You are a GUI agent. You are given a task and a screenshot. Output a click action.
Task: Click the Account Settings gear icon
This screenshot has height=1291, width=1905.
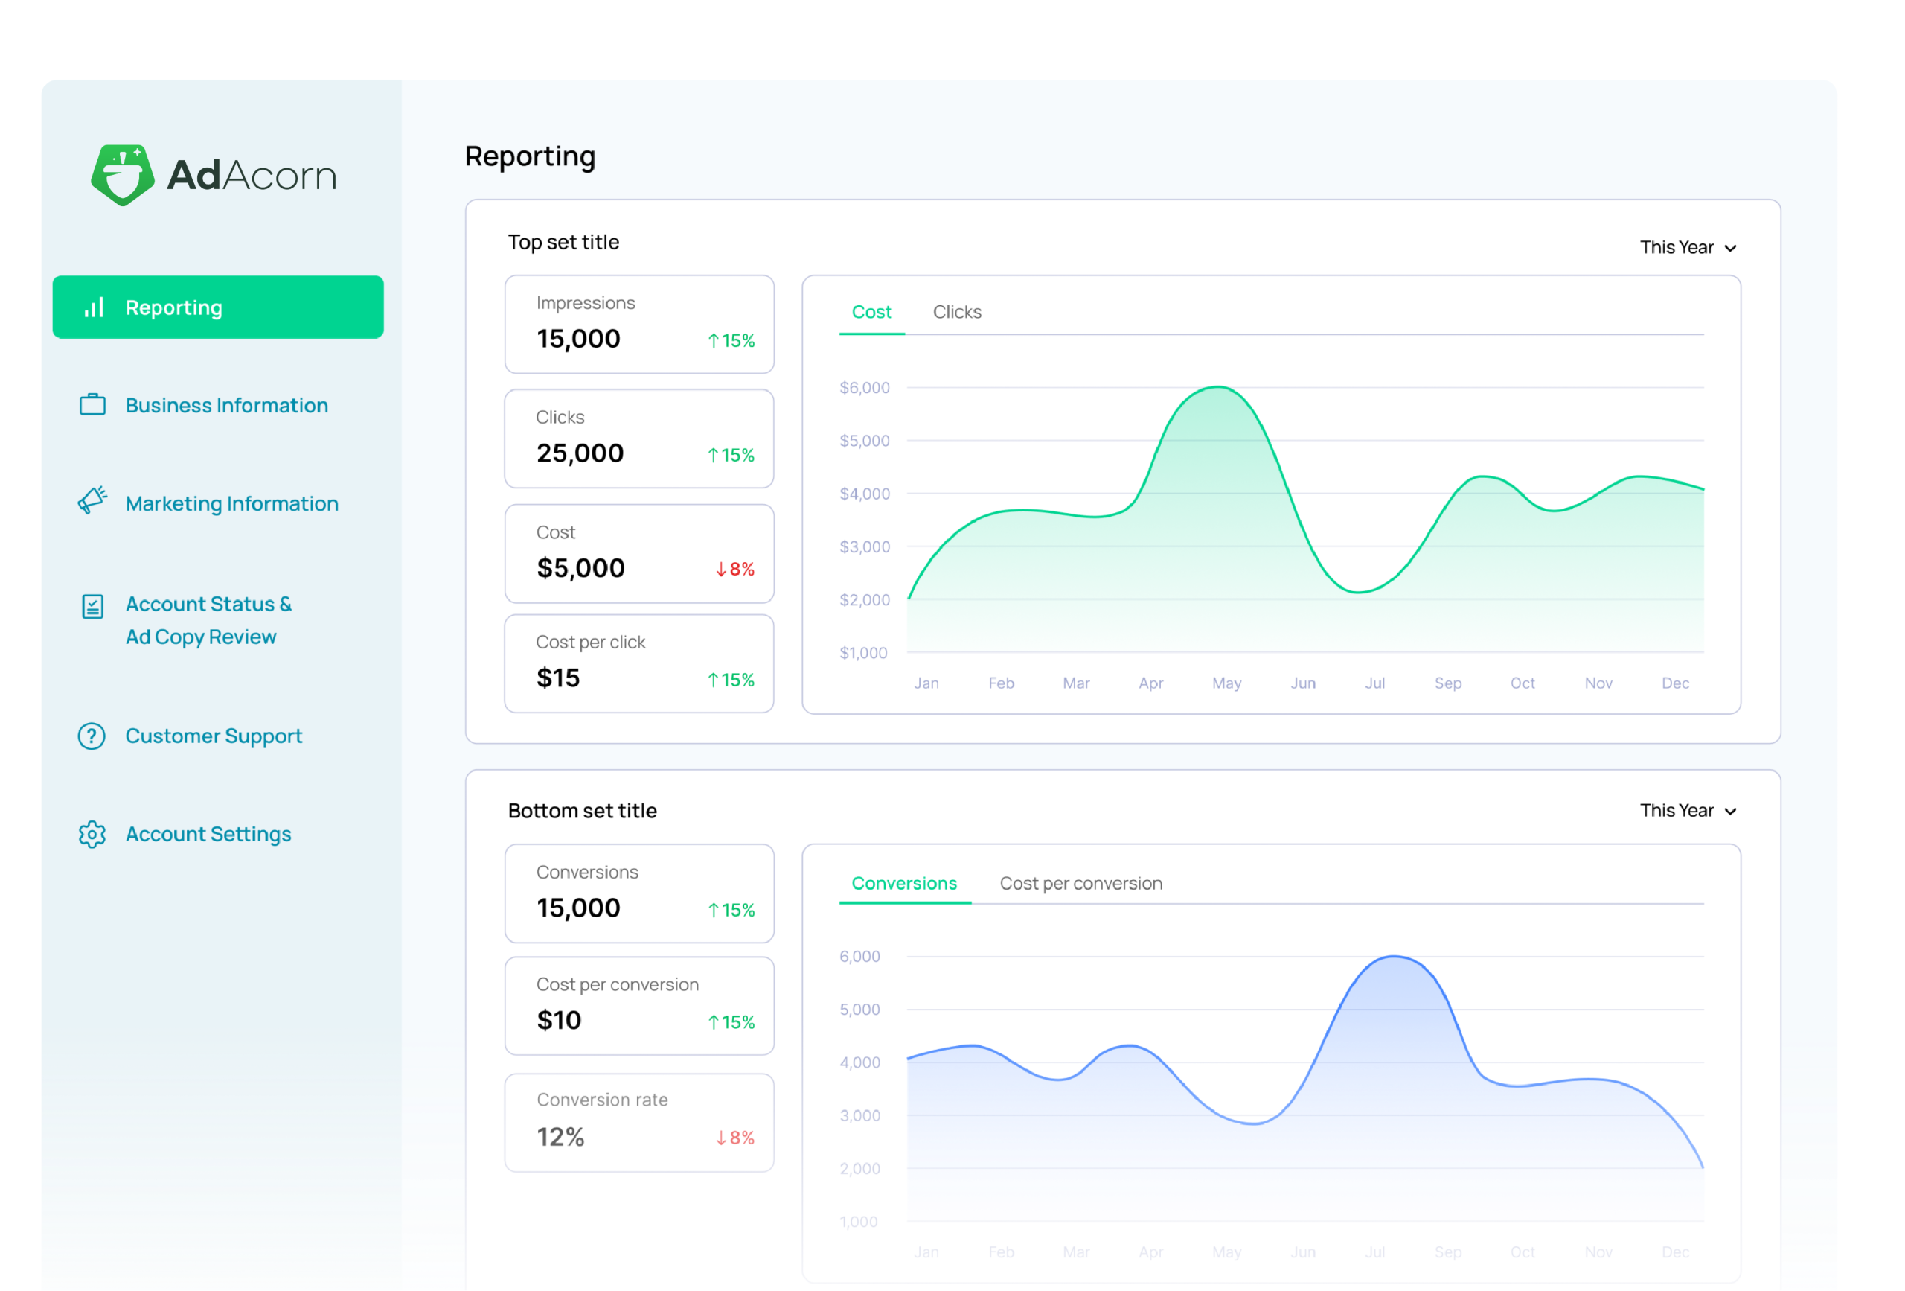(x=92, y=834)
